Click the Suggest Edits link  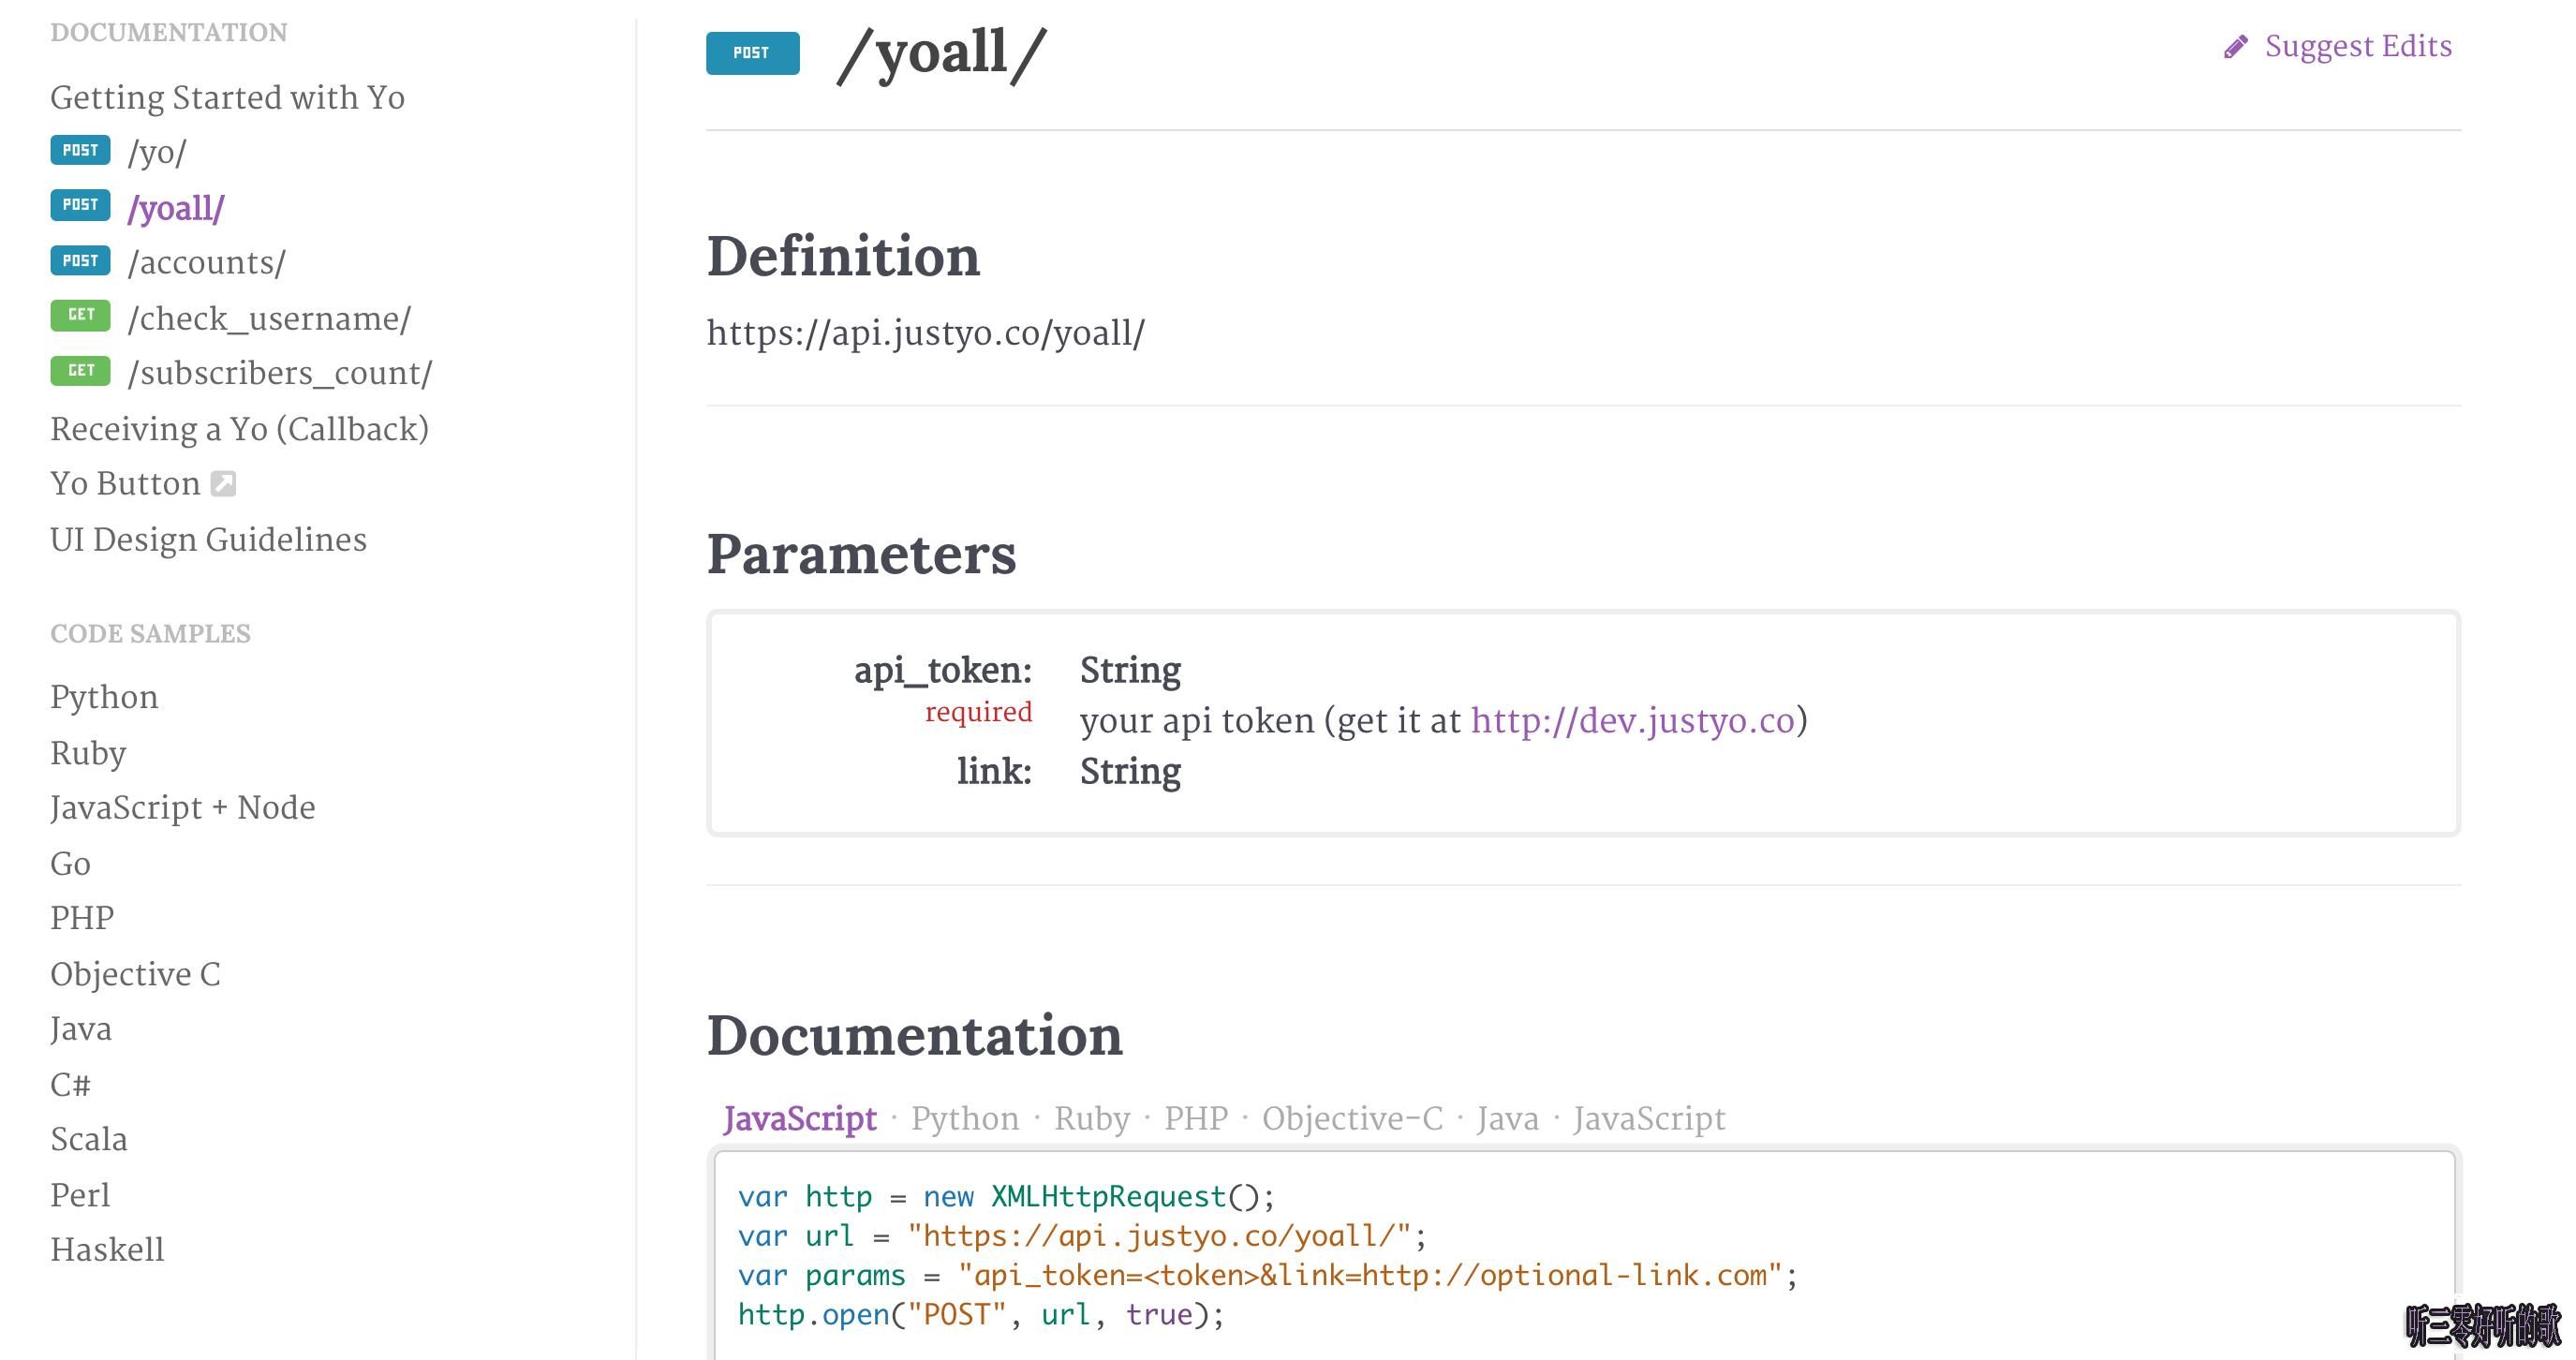[x=2357, y=47]
